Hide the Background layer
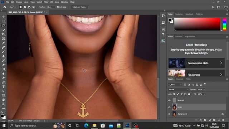This screenshot has height=129, width=229. [x=169, y=114]
